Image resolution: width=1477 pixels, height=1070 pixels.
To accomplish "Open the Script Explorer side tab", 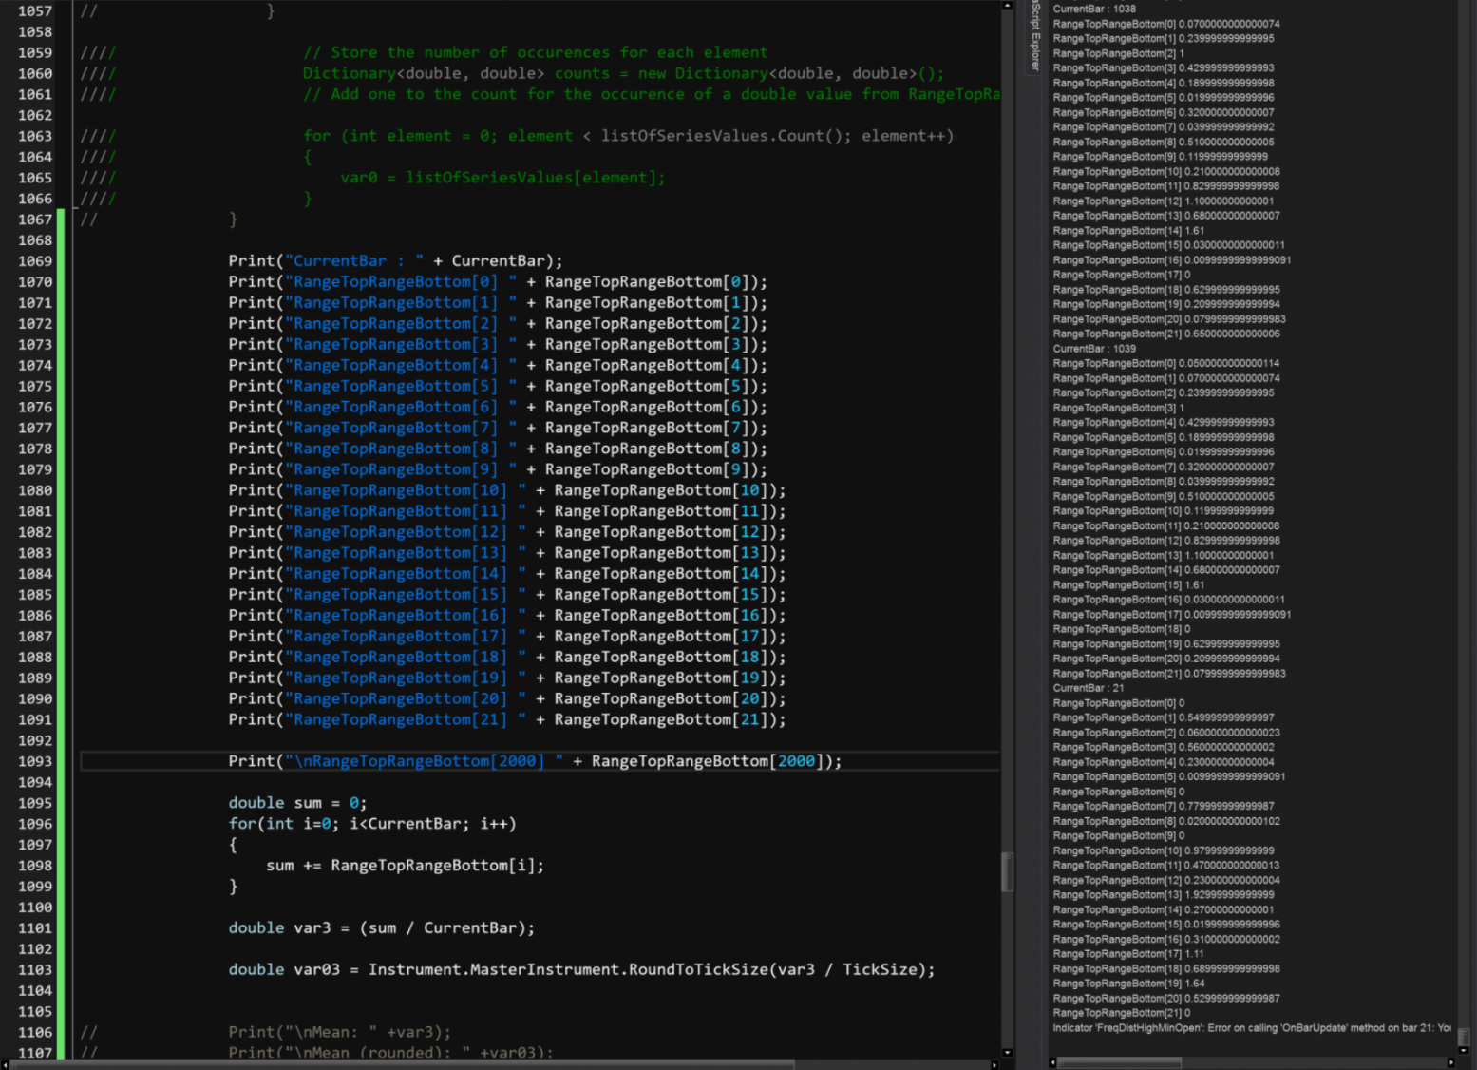I will click(1035, 36).
